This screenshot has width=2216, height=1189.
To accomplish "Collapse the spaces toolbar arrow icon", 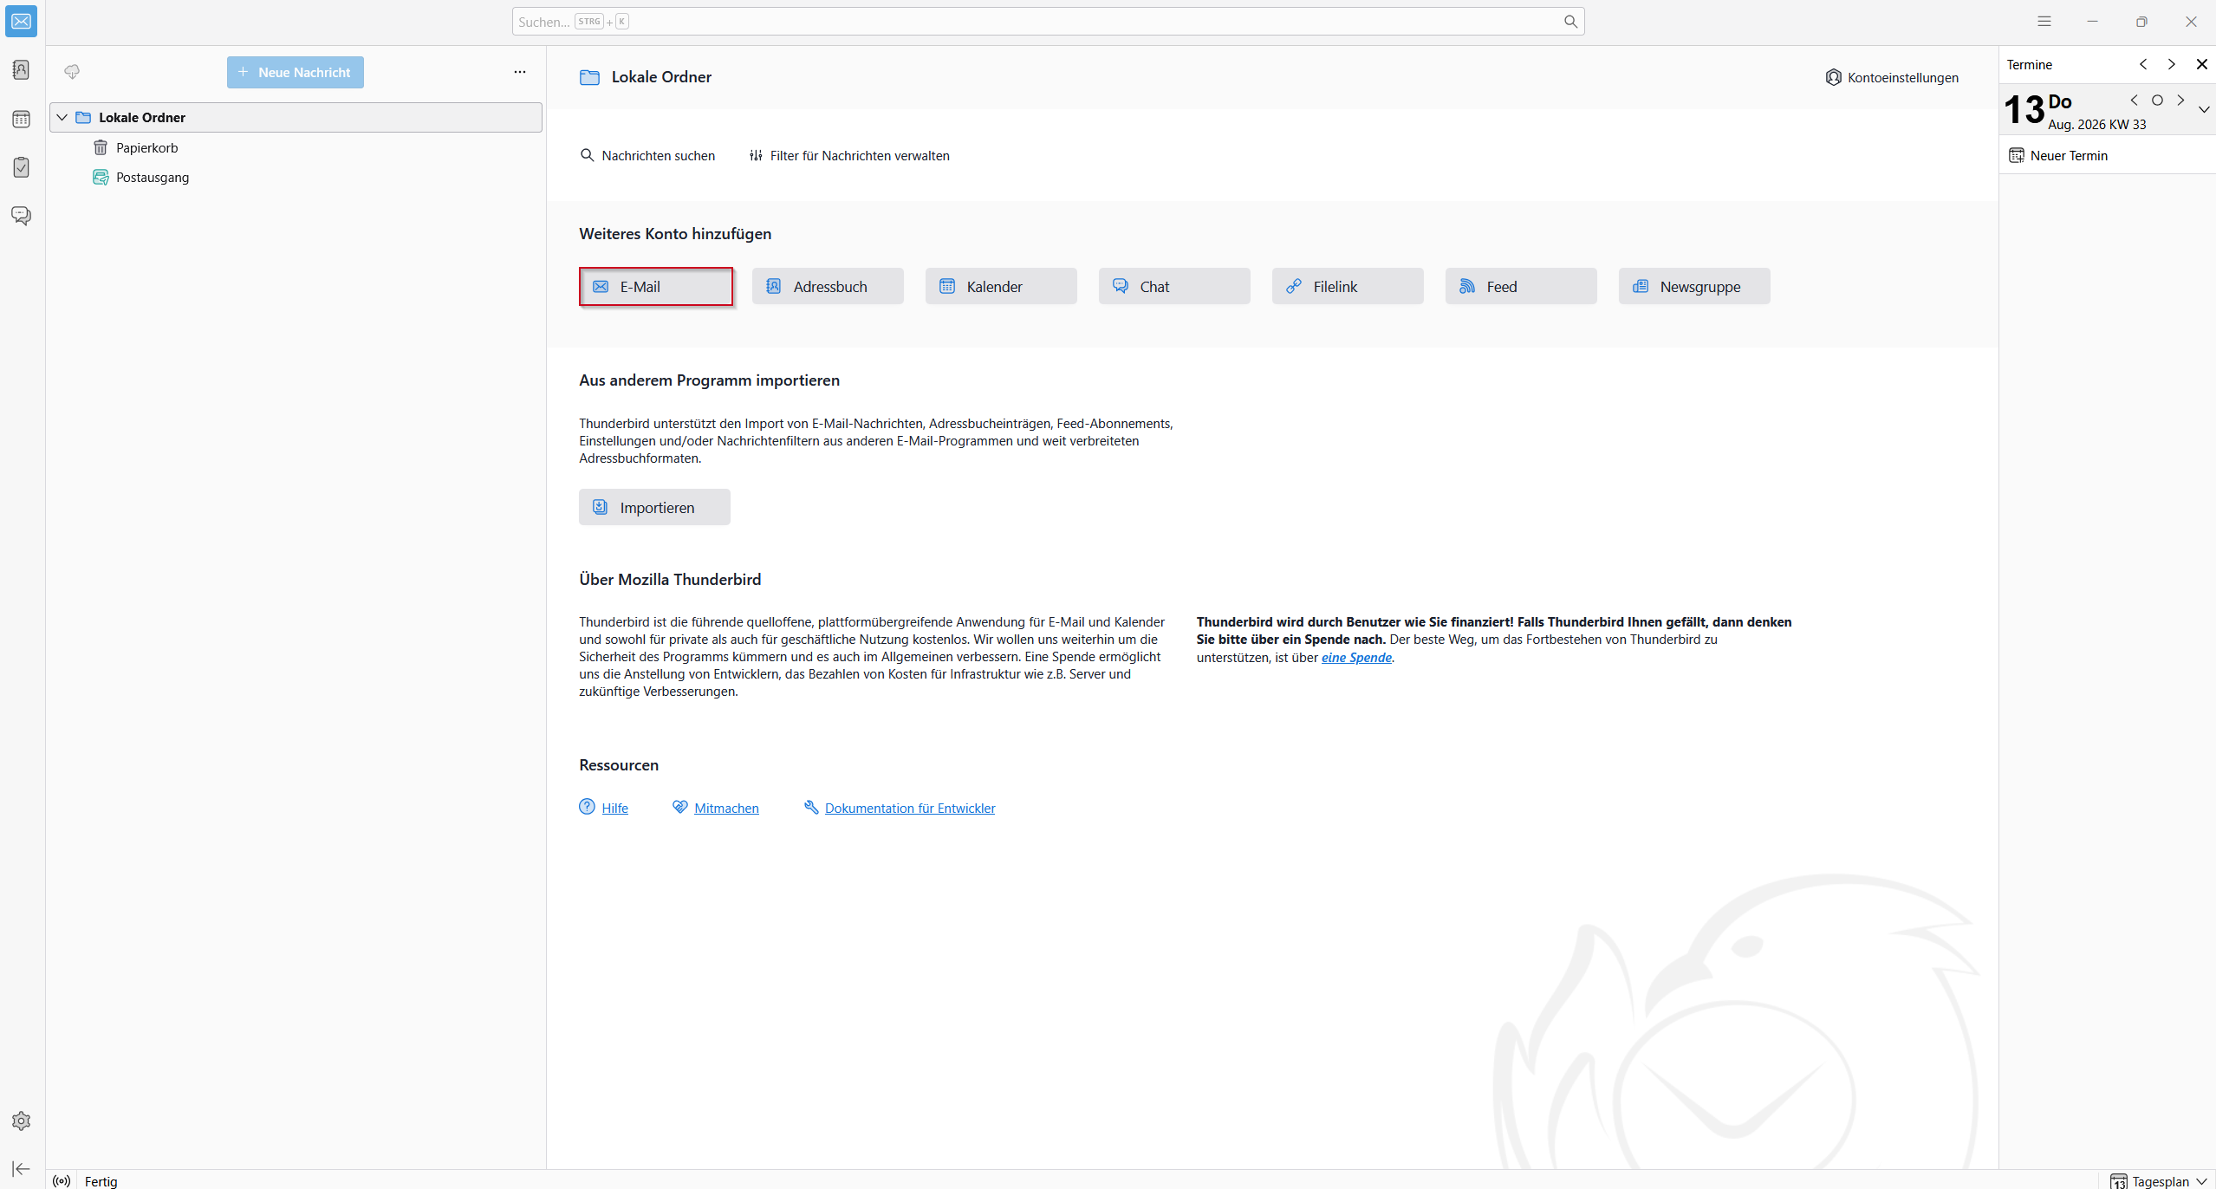I will 22,1168.
